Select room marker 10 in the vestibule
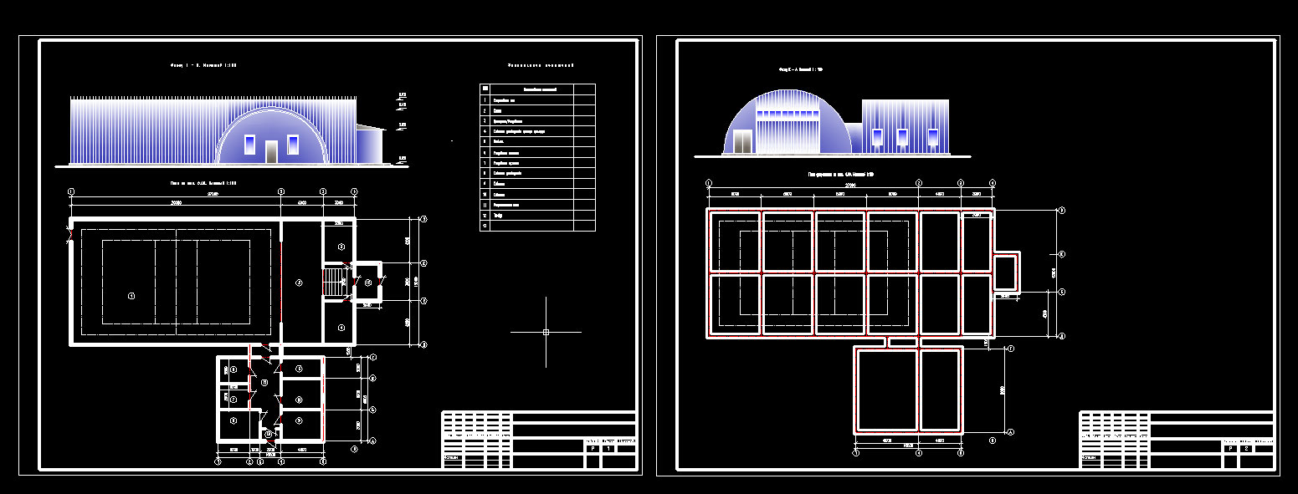 (x=367, y=283)
